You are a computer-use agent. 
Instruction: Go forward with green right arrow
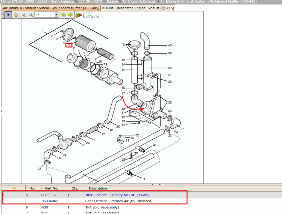[70, 15]
